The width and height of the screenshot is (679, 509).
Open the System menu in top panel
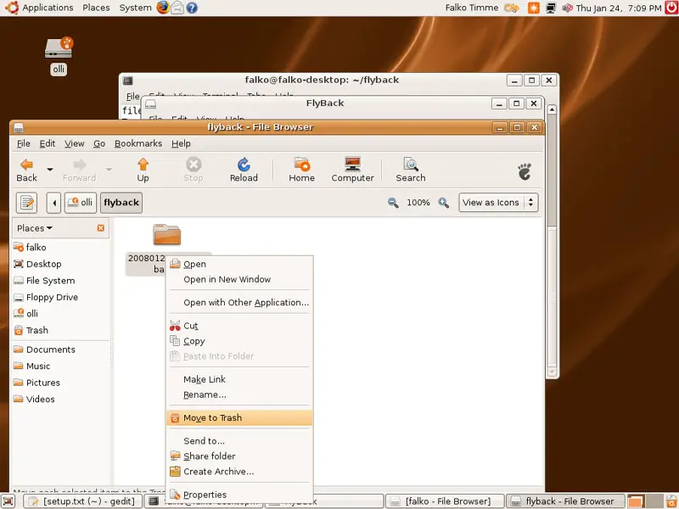(x=135, y=8)
